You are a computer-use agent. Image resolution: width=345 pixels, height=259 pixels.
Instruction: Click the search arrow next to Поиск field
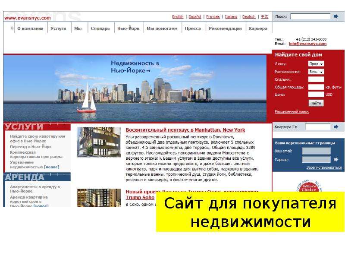coord(336,16)
